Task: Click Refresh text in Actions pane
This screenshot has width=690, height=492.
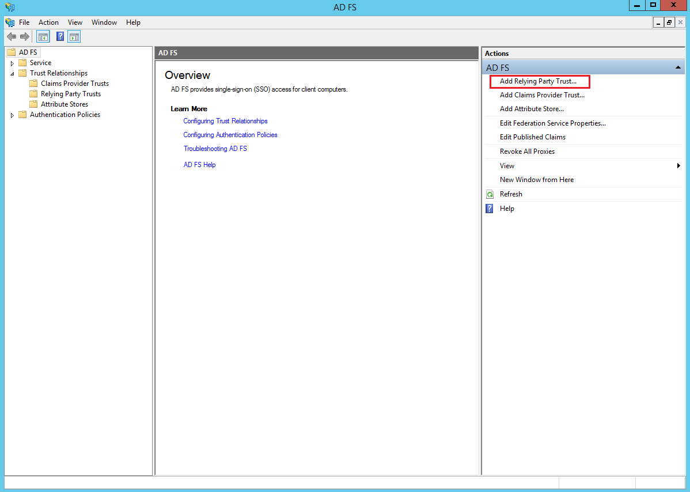Action: [x=511, y=194]
